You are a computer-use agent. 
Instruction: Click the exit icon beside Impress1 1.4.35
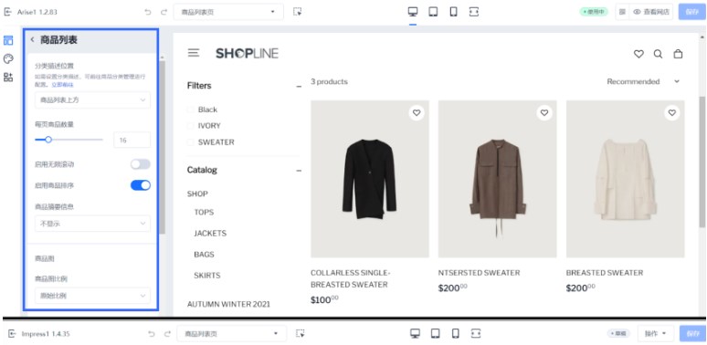(11, 334)
